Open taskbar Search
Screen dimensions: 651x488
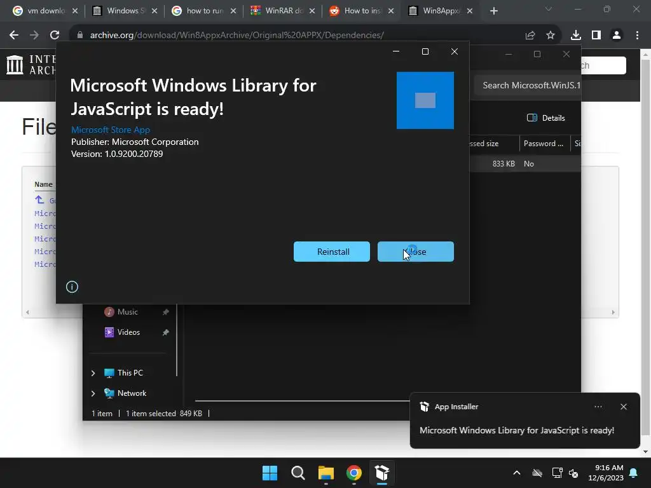[x=298, y=473]
